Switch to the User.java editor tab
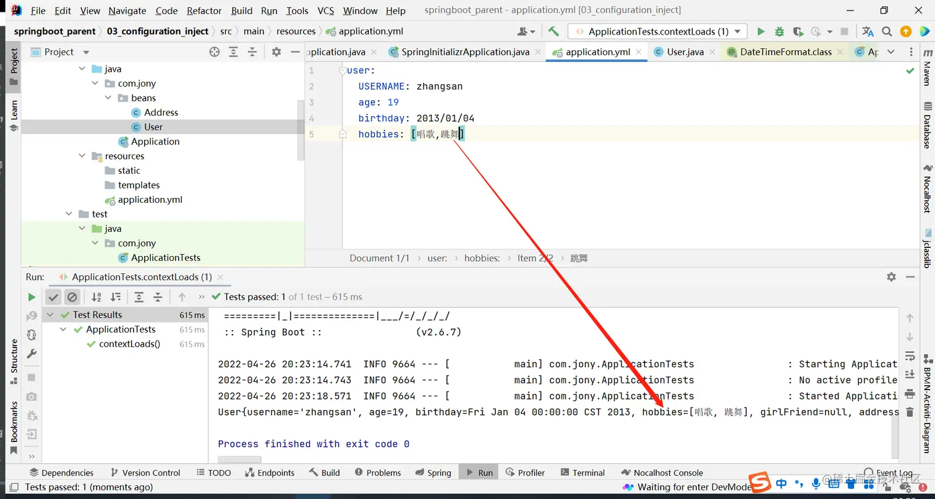The height and width of the screenshot is (499, 935). pos(684,52)
